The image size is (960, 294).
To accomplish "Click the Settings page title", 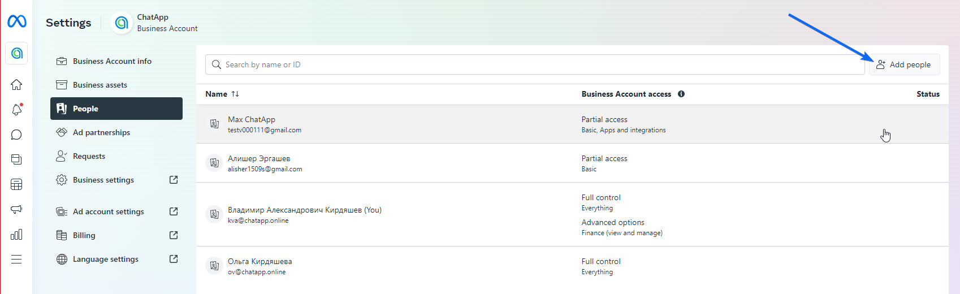I will pos(68,23).
